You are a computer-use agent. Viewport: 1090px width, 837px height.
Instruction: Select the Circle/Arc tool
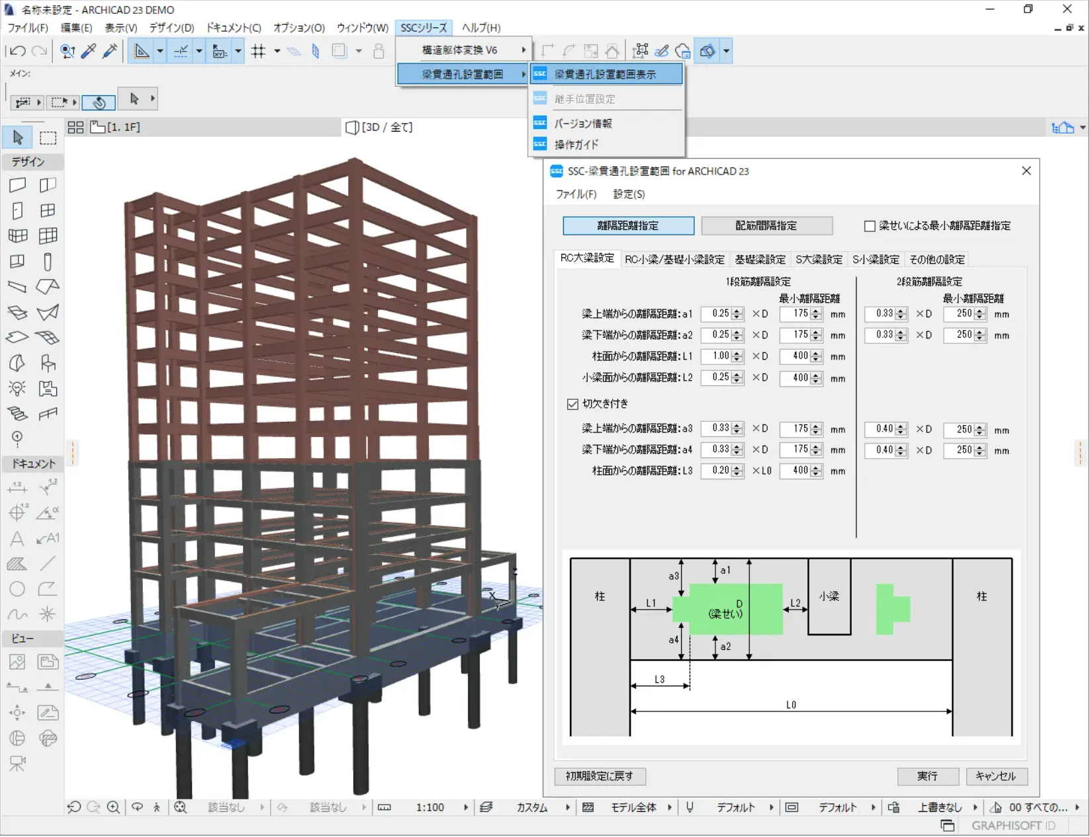(x=18, y=589)
